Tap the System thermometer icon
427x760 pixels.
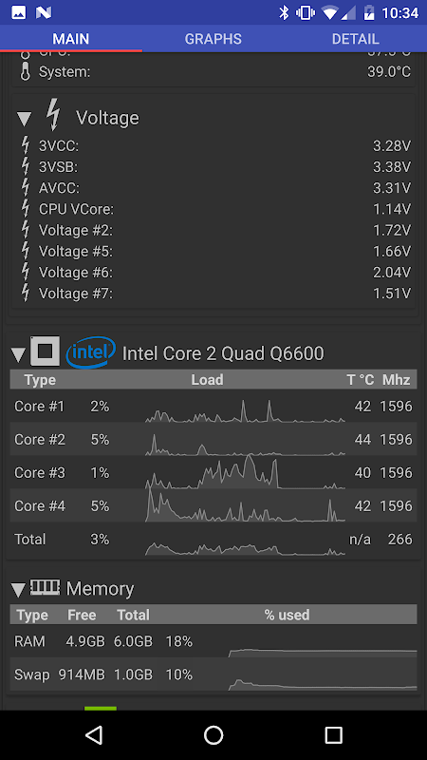(26, 72)
